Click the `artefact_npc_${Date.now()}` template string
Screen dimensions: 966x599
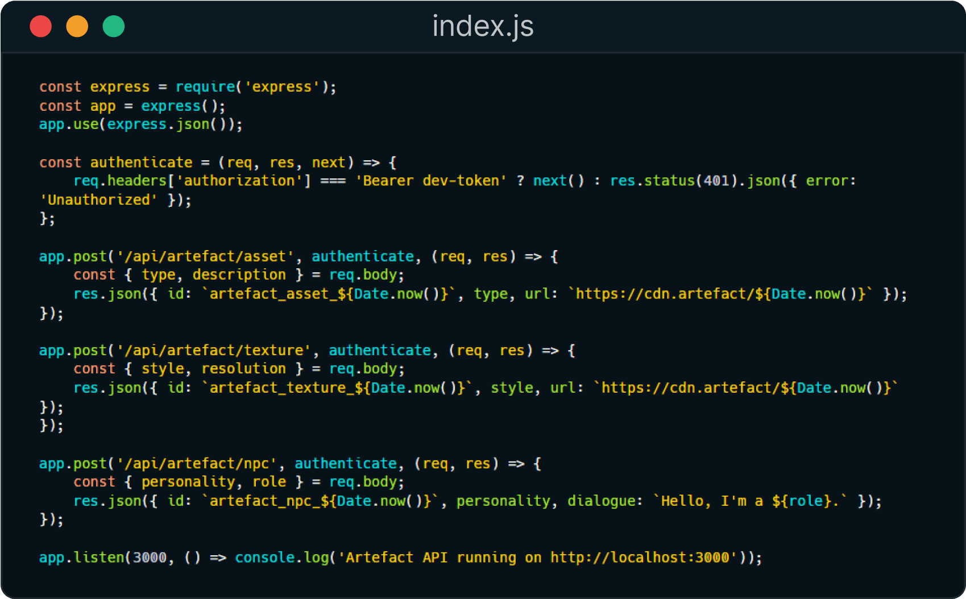click(321, 501)
